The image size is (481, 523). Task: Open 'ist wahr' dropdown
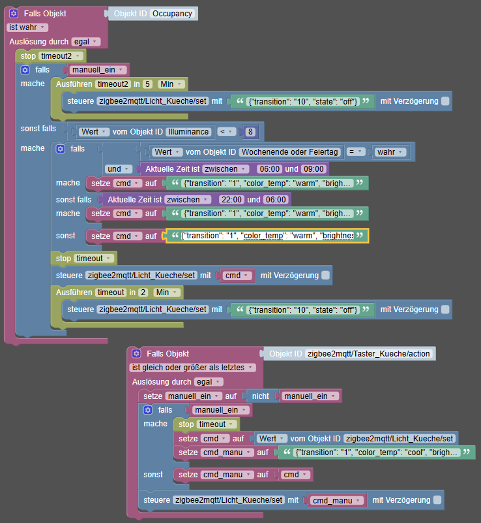(x=27, y=27)
